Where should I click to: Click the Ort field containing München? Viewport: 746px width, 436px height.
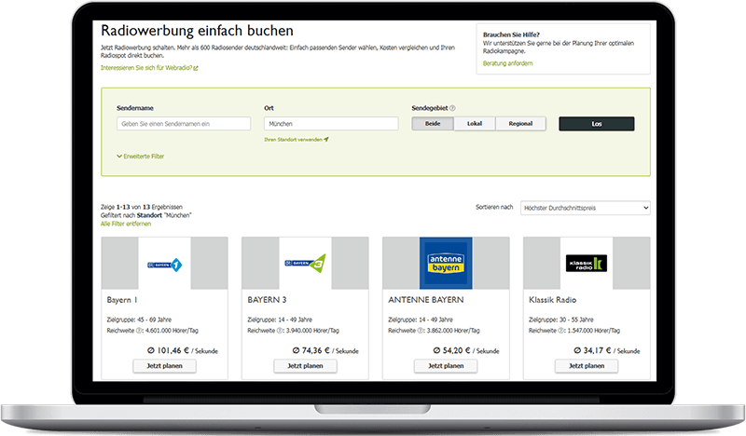point(331,124)
